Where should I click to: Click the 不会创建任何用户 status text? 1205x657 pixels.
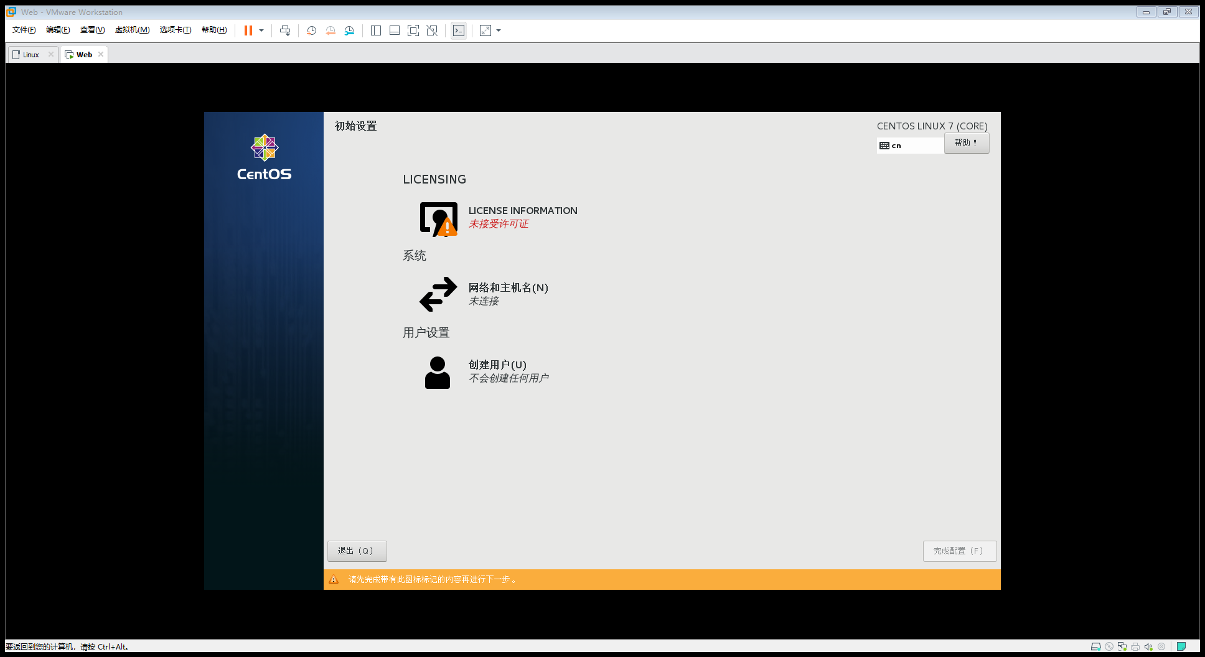(x=509, y=378)
